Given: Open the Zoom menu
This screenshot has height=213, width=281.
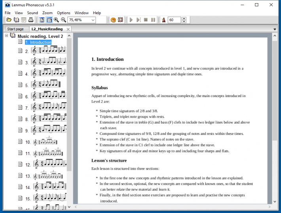Looking at the screenshot, I should (47, 13).
